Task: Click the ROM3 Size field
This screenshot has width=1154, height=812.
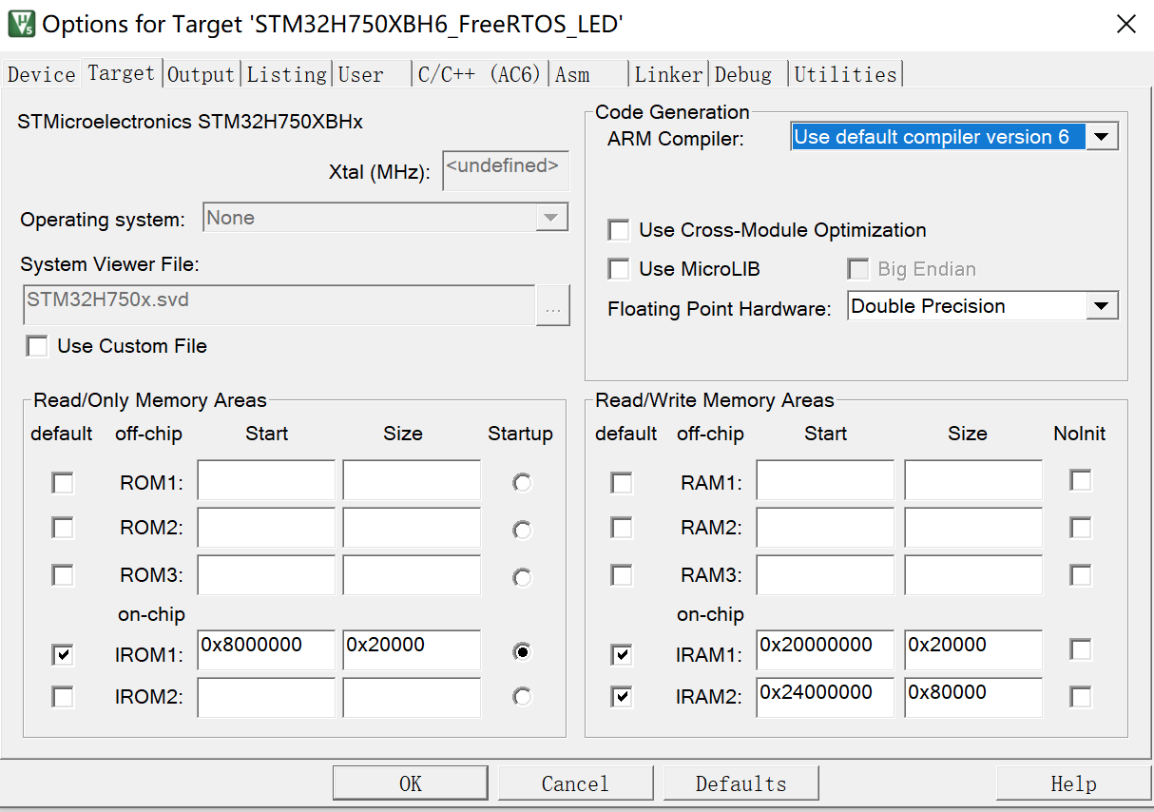Action: [x=412, y=574]
